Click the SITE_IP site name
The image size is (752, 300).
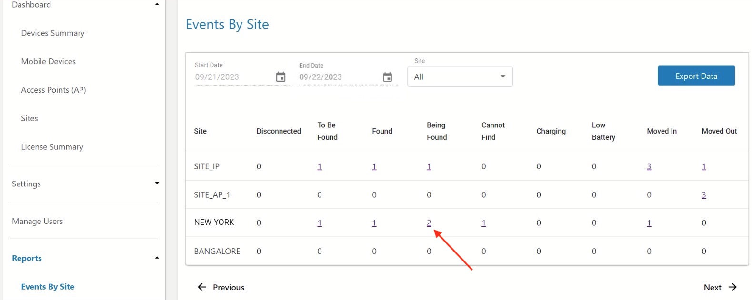pos(207,166)
